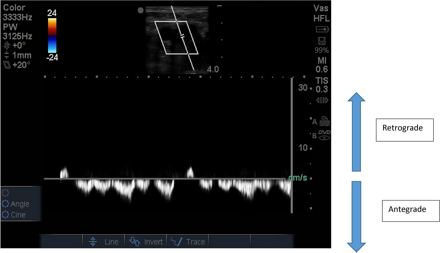This screenshot has width=440, height=253.
Task: Click the depth value 4.0
Action: (213, 69)
